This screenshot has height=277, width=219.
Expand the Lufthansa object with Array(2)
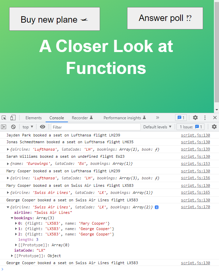pyautogui.click(x=8, y=149)
